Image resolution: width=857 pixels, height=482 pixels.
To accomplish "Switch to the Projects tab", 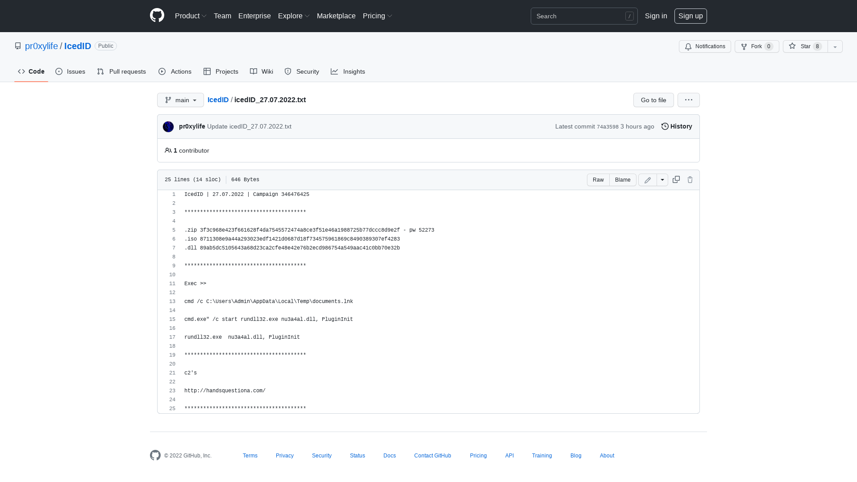I will [220, 71].
